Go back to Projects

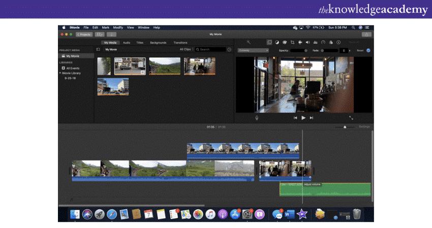(84, 34)
